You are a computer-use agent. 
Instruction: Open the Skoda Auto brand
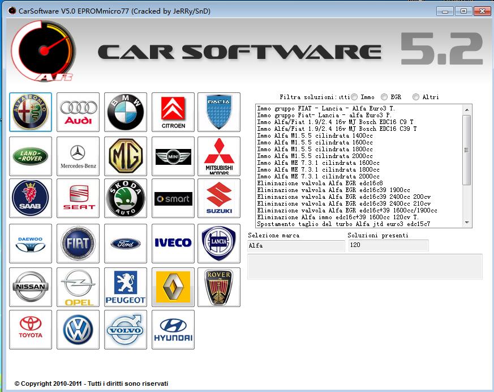click(126, 198)
